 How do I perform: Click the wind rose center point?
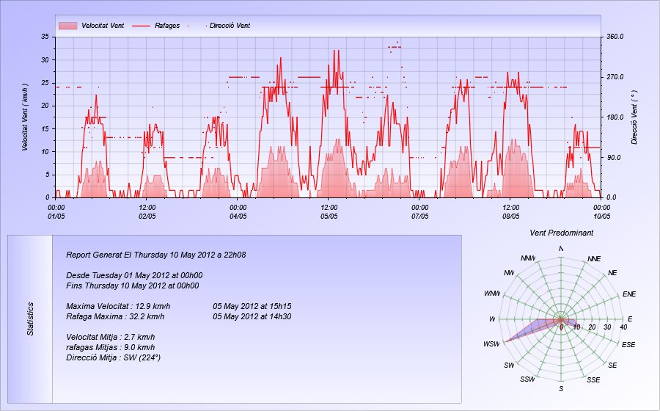pos(561,319)
